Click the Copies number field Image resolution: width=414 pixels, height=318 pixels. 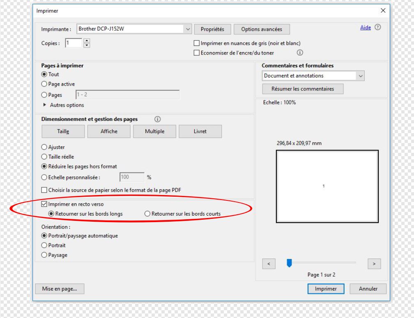pos(74,43)
